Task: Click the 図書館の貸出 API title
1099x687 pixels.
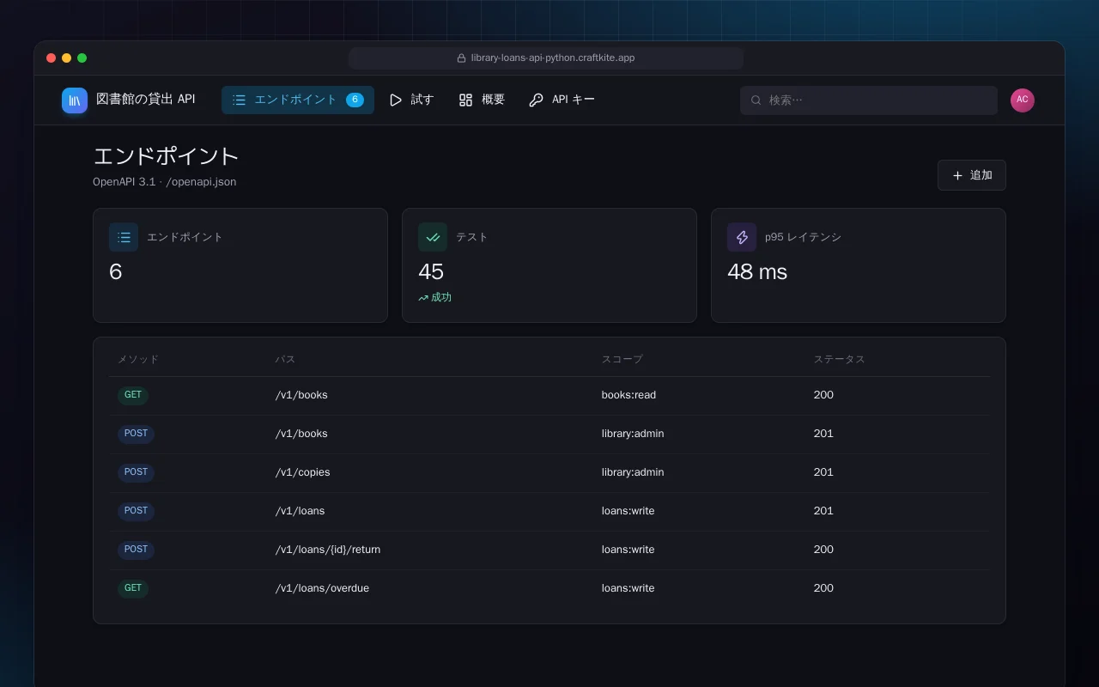Action: click(x=146, y=100)
